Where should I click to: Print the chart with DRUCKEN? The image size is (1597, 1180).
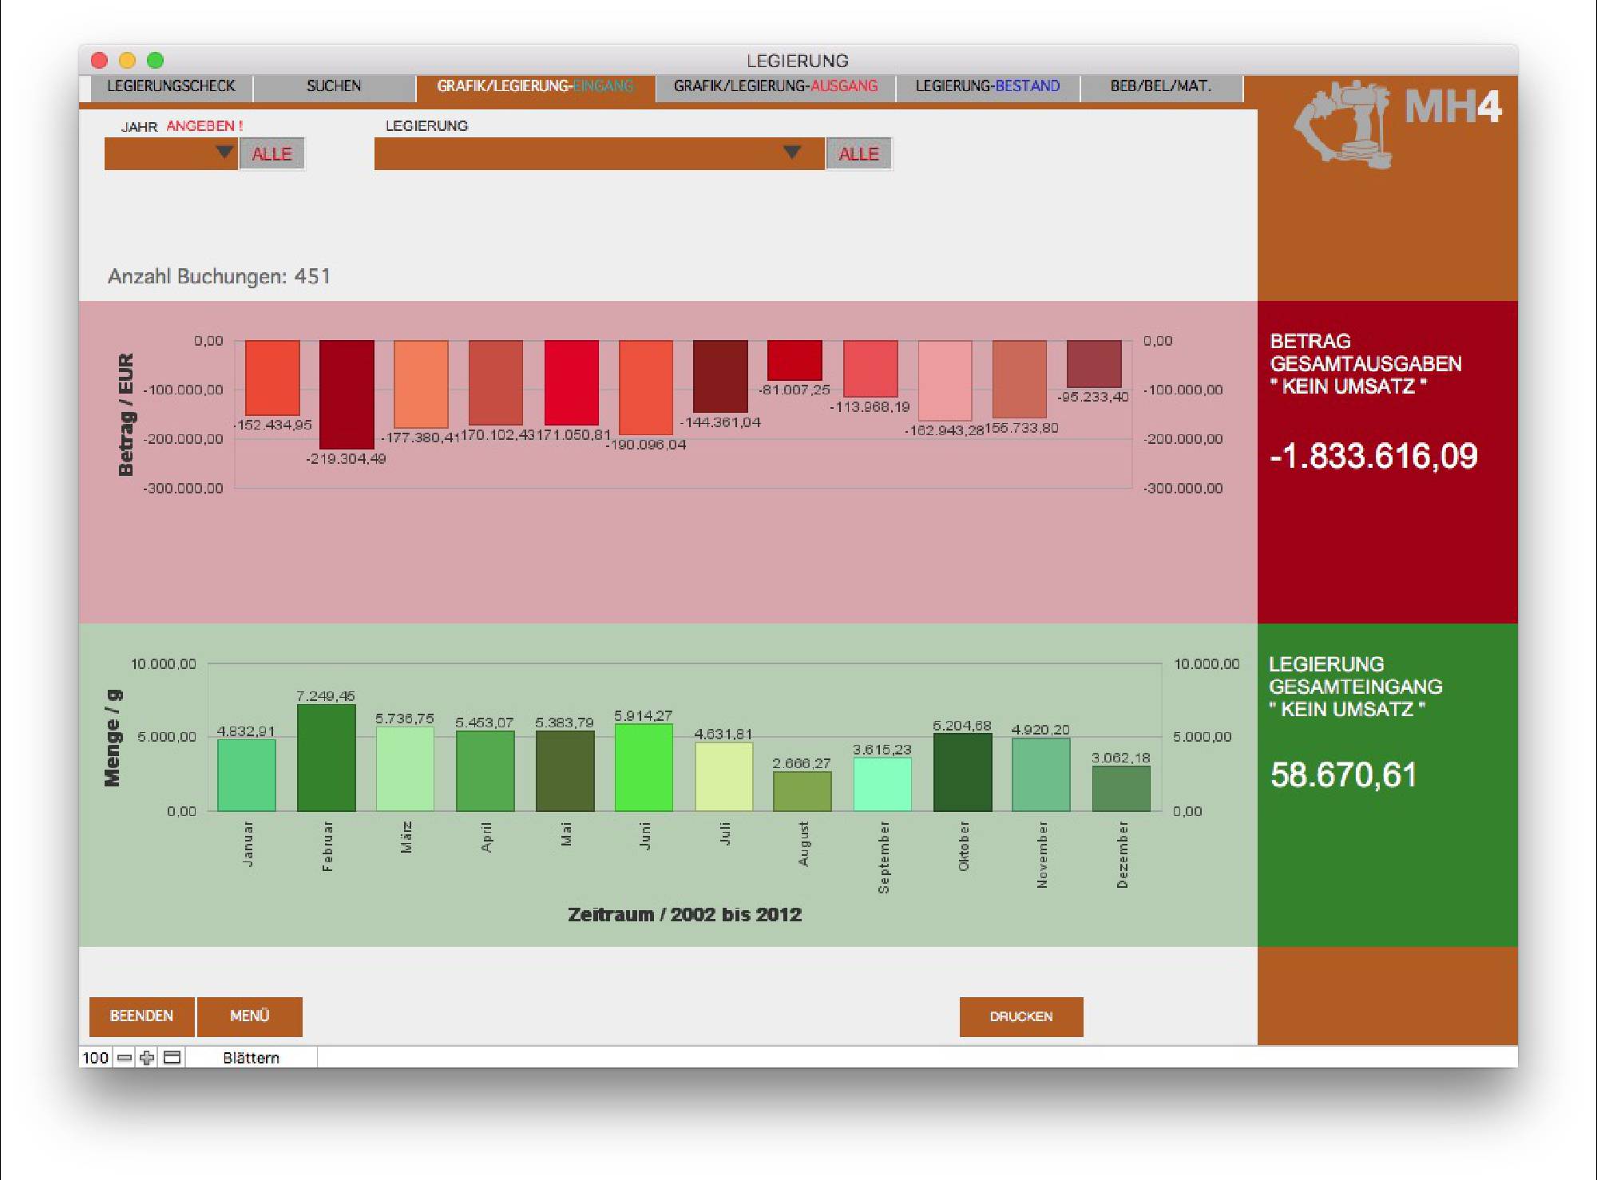click(x=1020, y=1016)
